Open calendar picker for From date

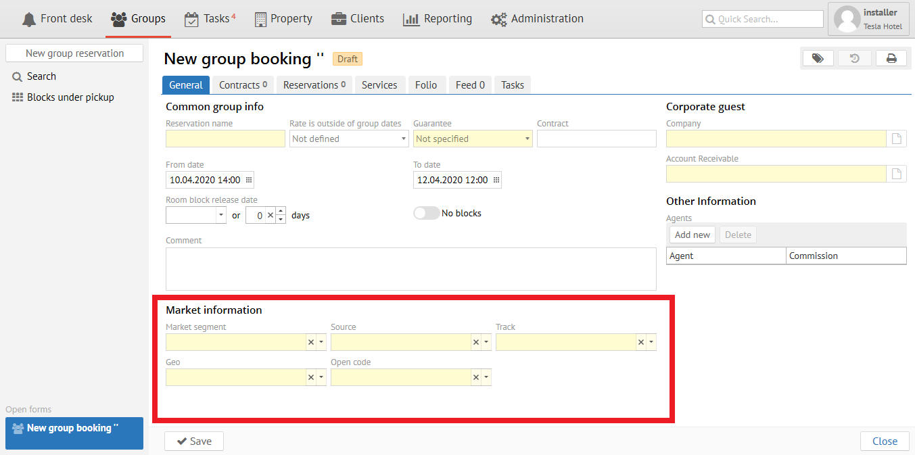[x=248, y=180]
